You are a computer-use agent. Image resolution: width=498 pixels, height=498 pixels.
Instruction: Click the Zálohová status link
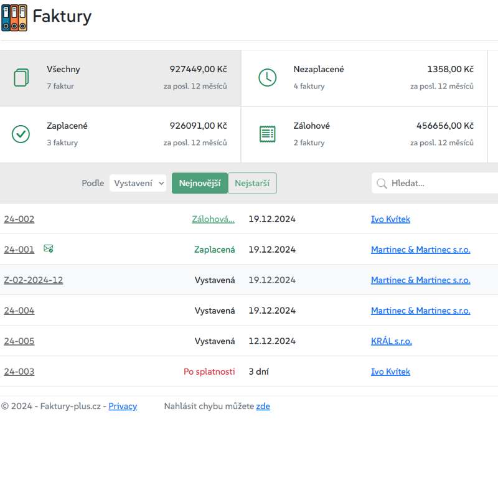click(213, 219)
